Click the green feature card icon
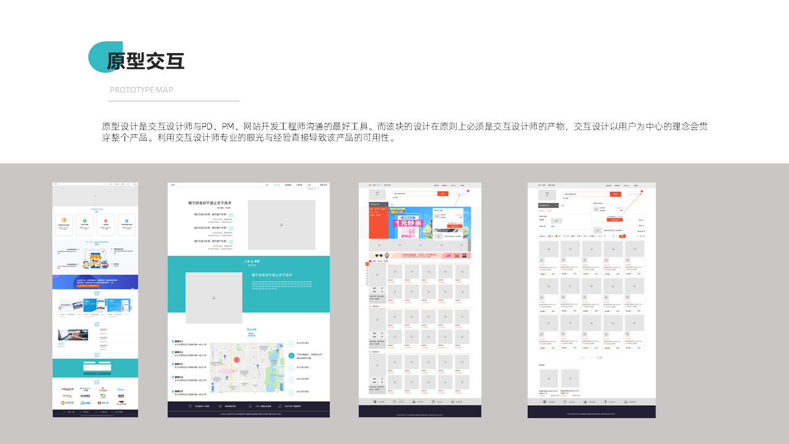Viewport: 789px width, 444px height. (x=85, y=220)
